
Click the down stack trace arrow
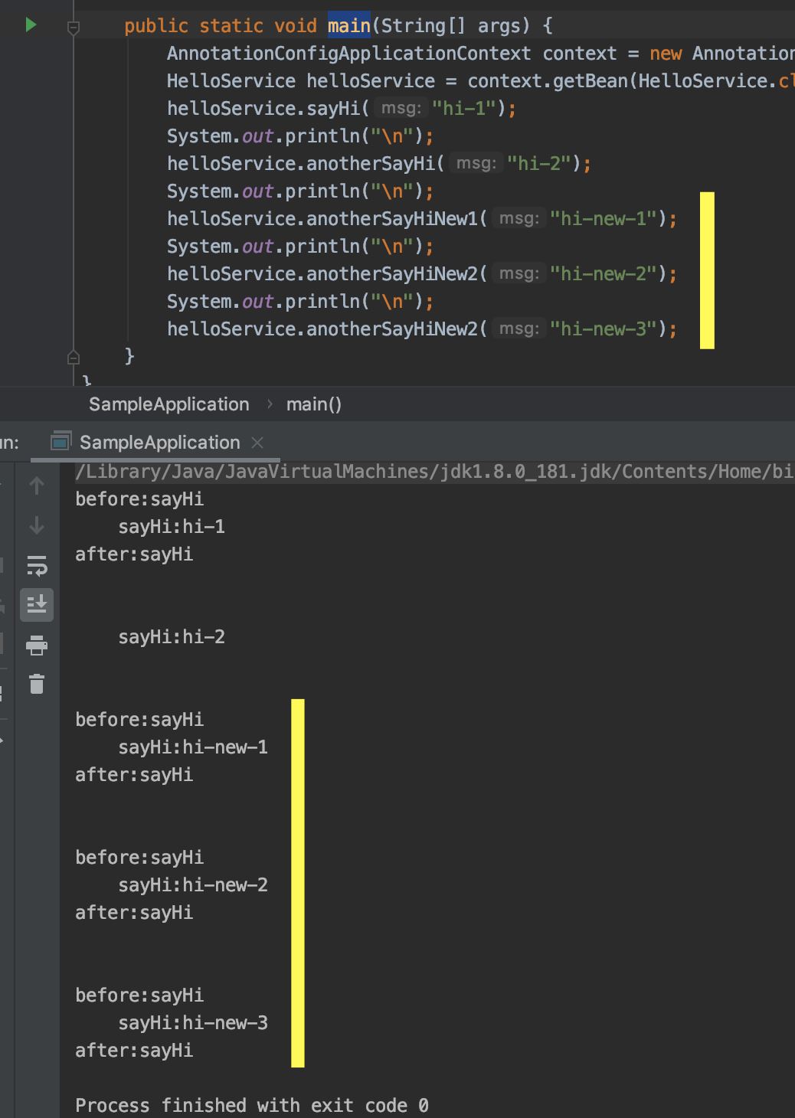point(37,525)
